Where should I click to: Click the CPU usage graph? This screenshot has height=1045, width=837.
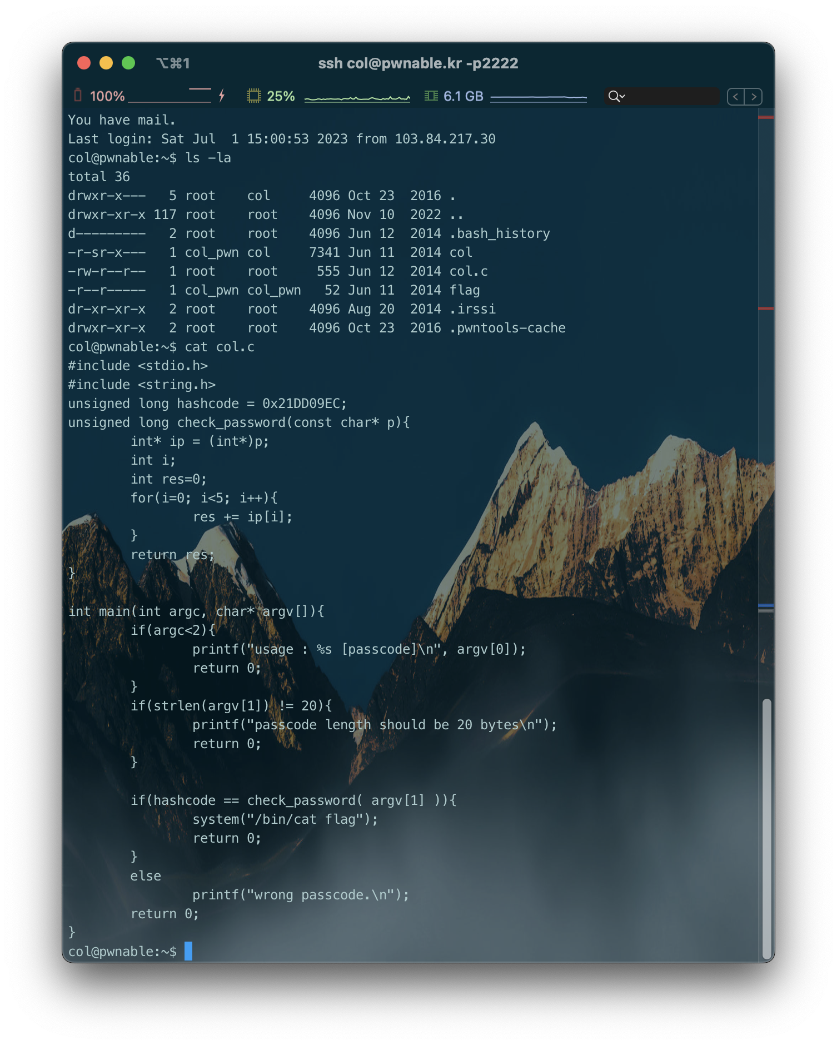(x=357, y=98)
